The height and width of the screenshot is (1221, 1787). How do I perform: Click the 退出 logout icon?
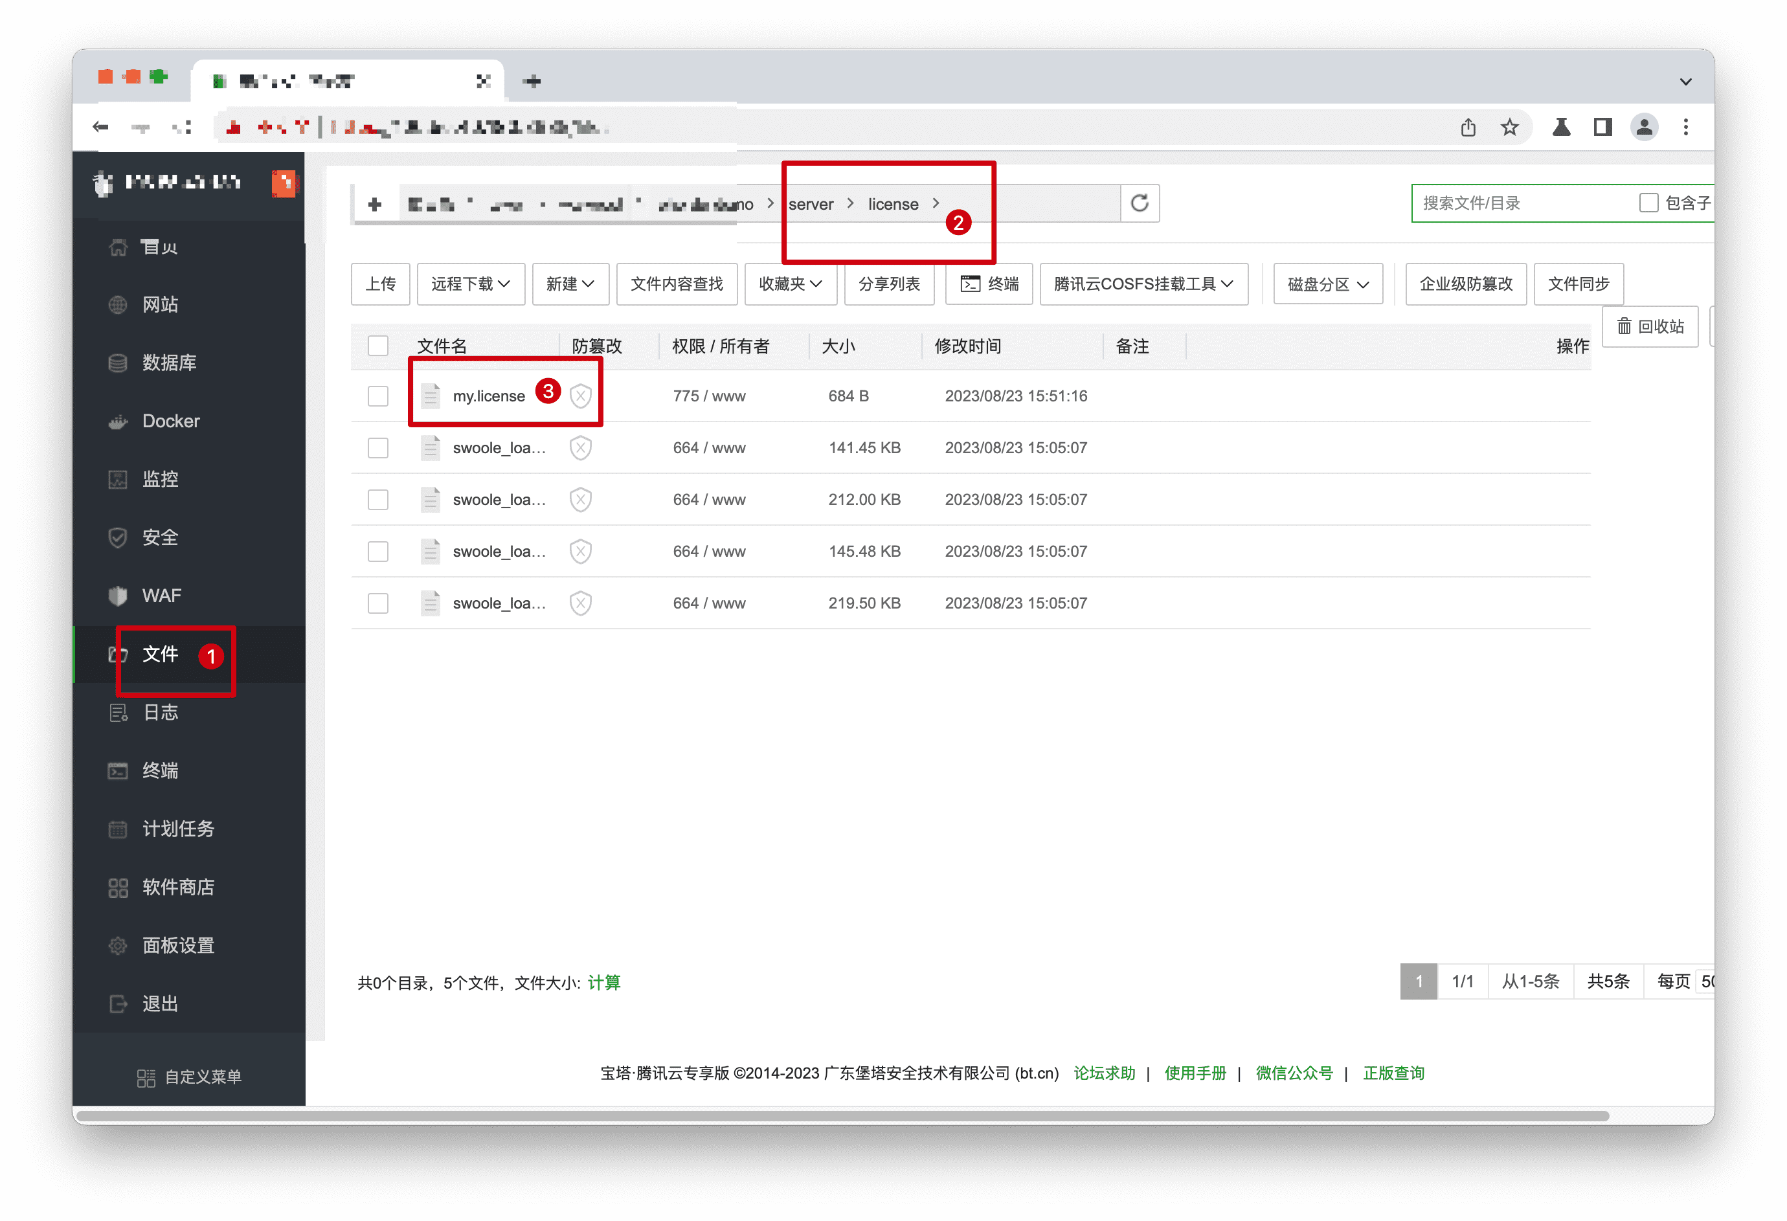[x=118, y=1003]
